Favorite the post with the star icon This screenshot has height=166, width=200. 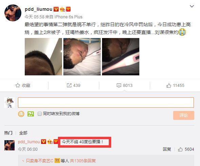(18, 86)
